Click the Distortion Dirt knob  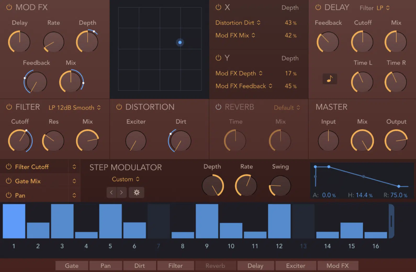180,141
